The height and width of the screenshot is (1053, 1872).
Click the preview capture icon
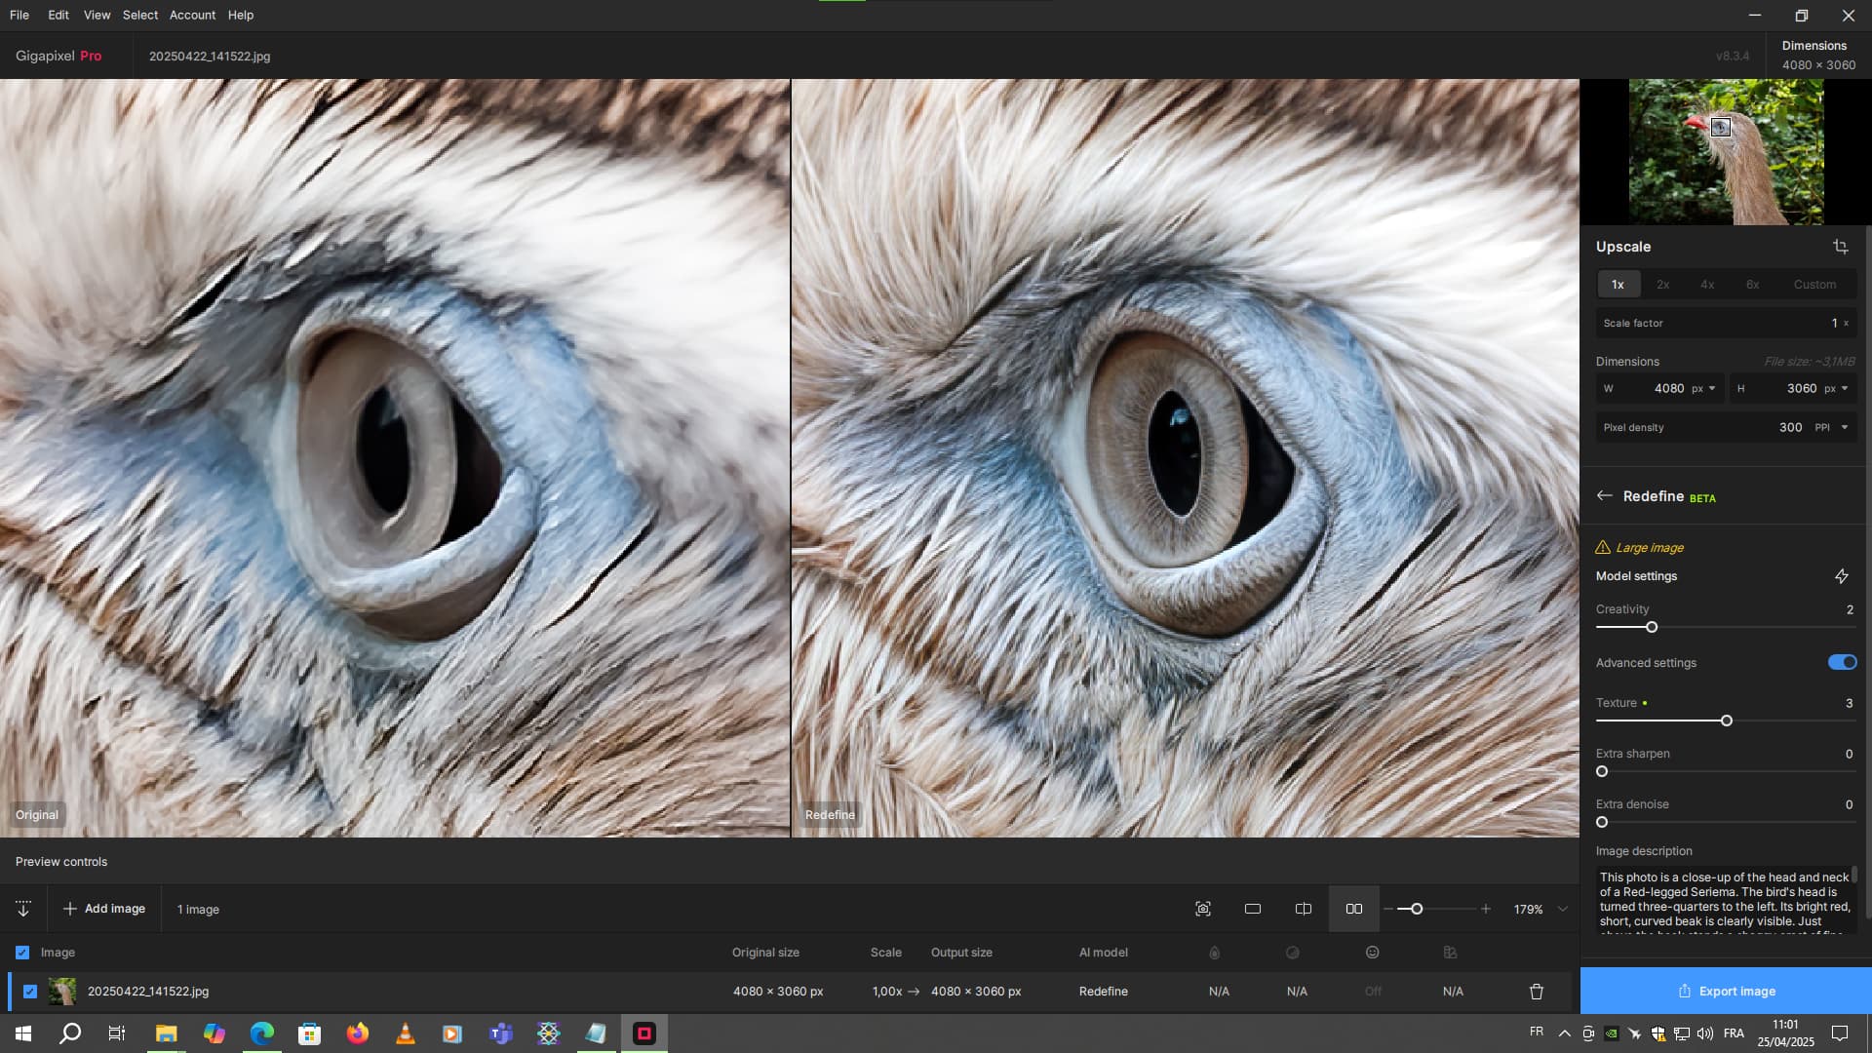1203,909
